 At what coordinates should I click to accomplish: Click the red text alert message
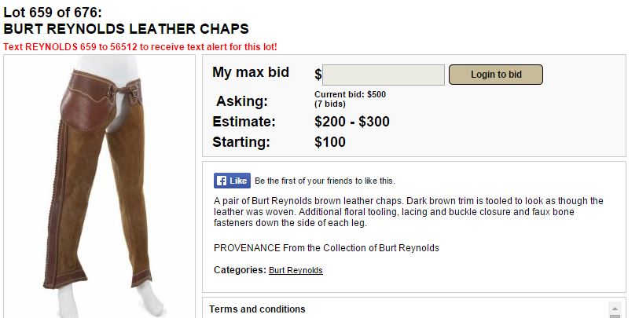(140, 47)
